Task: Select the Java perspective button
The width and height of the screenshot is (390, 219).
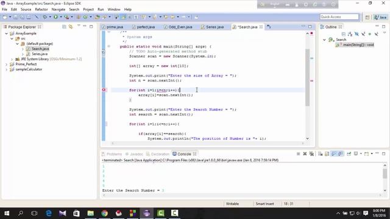Action: 381,17
